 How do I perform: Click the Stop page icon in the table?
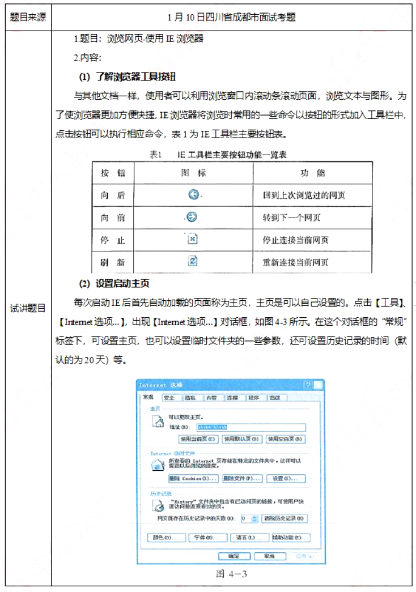coord(193,239)
